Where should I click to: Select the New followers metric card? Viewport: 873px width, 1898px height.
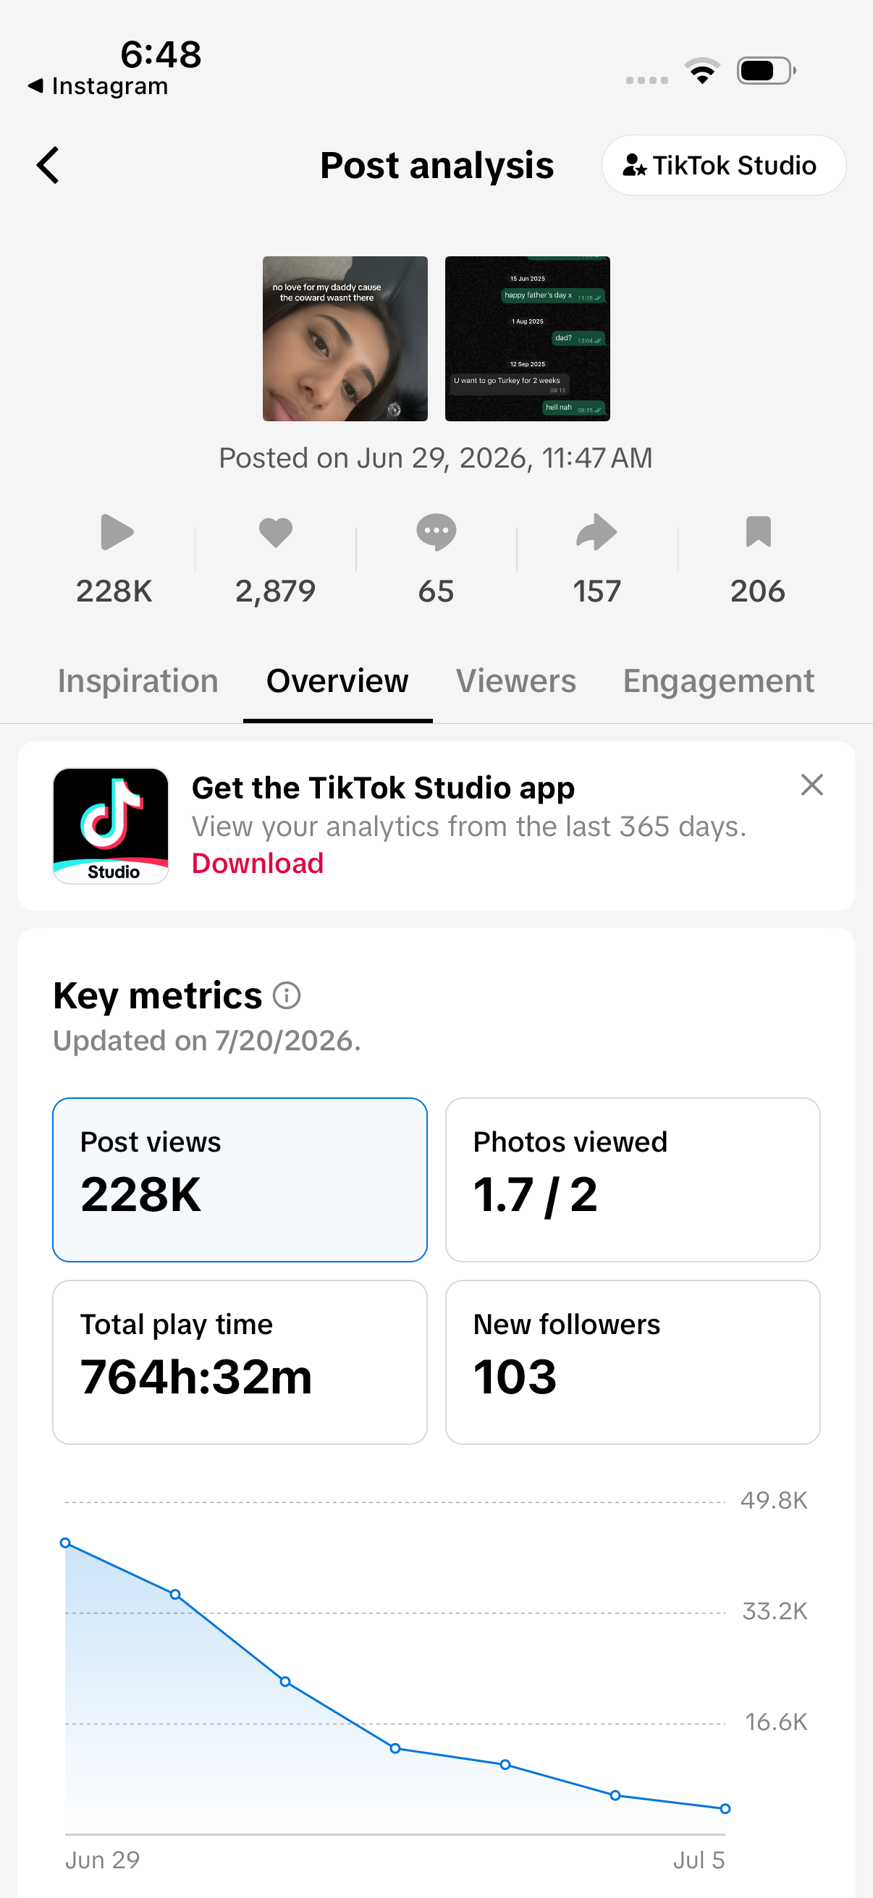(x=633, y=1362)
